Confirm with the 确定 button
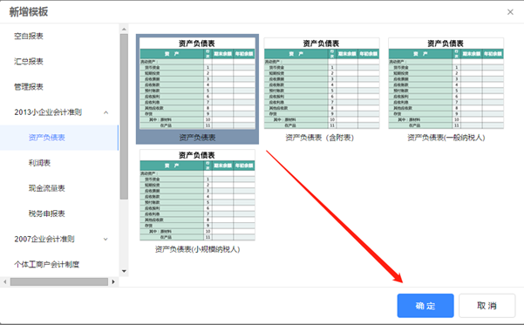524x325 pixels. coord(425,306)
